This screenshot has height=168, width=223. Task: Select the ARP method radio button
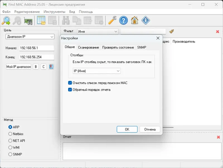click(x=10, y=127)
